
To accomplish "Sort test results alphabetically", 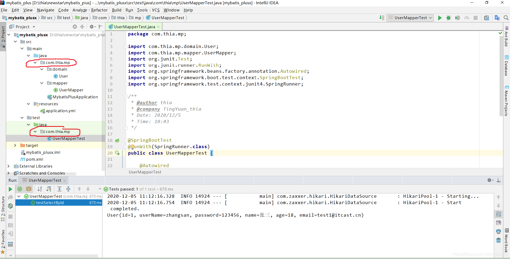I will coord(40,189).
